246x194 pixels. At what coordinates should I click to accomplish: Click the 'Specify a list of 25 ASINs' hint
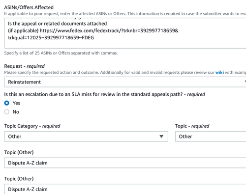click(x=61, y=53)
